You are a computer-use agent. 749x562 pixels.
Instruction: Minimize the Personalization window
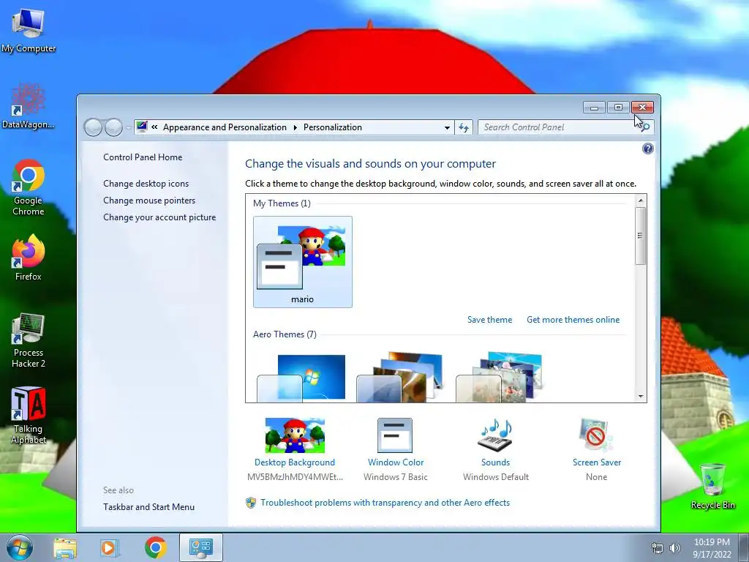594,107
